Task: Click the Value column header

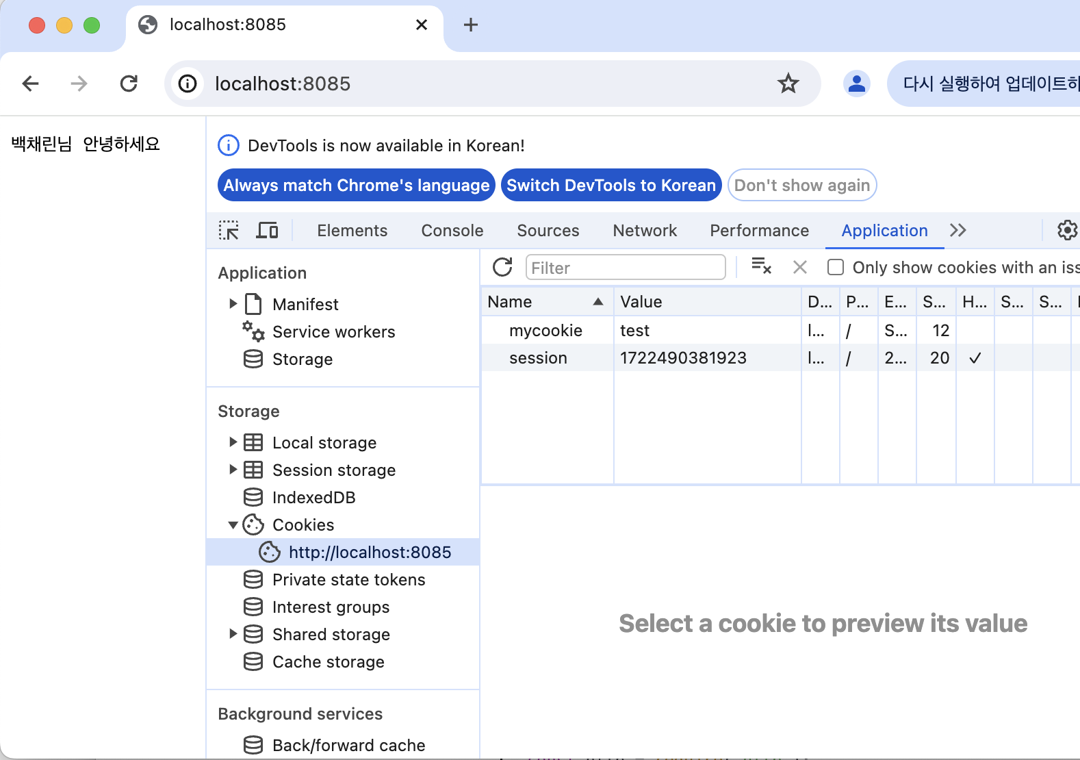Action: pyautogui.click(x=708, y=301)
